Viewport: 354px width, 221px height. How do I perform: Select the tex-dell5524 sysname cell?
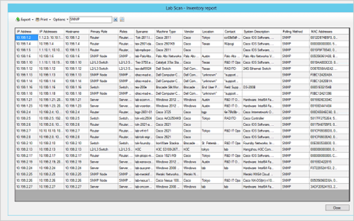click(145, 68)
